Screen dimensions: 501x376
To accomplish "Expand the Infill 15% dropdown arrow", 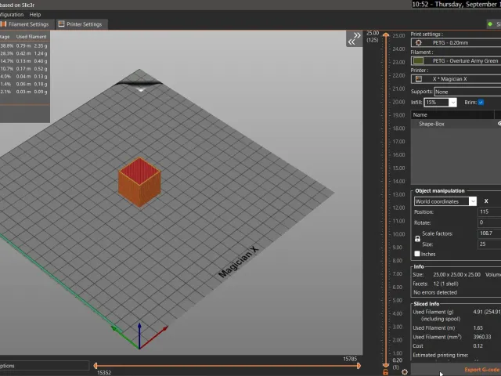I will [452, 103].
